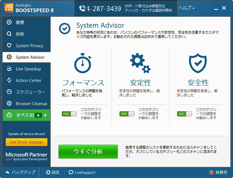Click the support phone number 287-3439
Viewport: 233px width, 178px height.
104,9
